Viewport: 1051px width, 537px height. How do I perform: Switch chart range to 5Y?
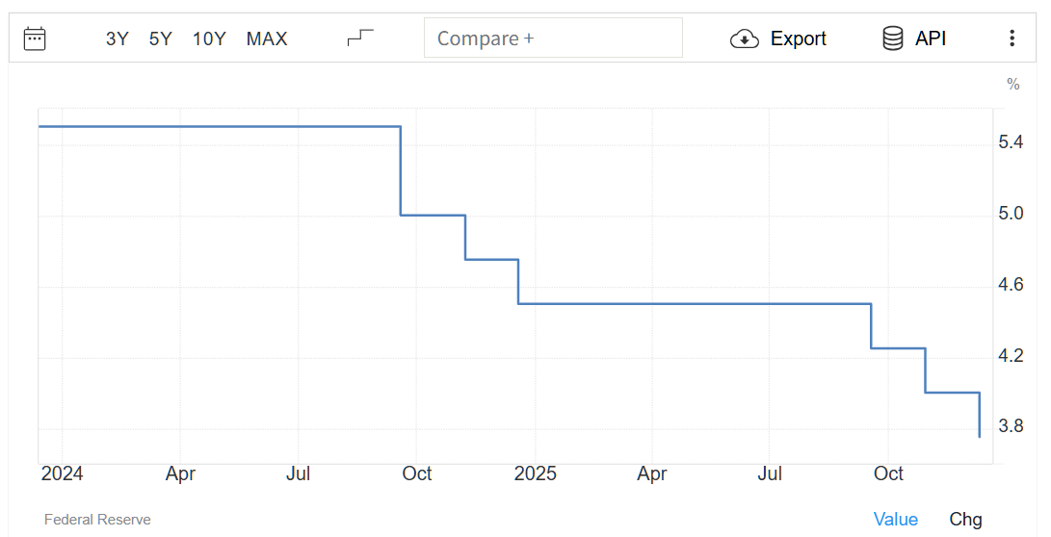click(160, 38)
